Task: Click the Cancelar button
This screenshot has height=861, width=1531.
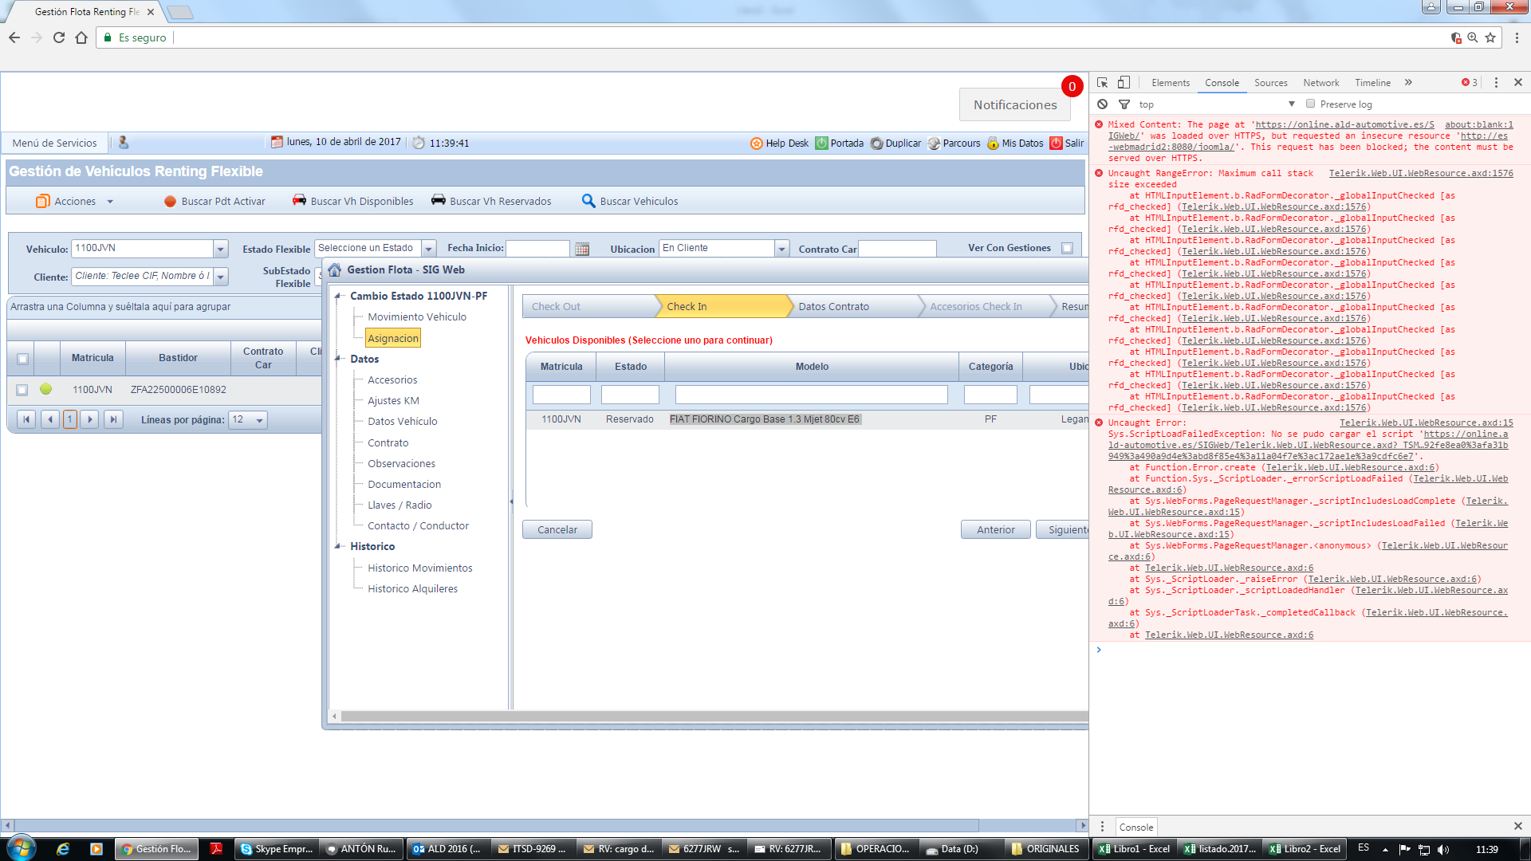Action: coord(557,530)
